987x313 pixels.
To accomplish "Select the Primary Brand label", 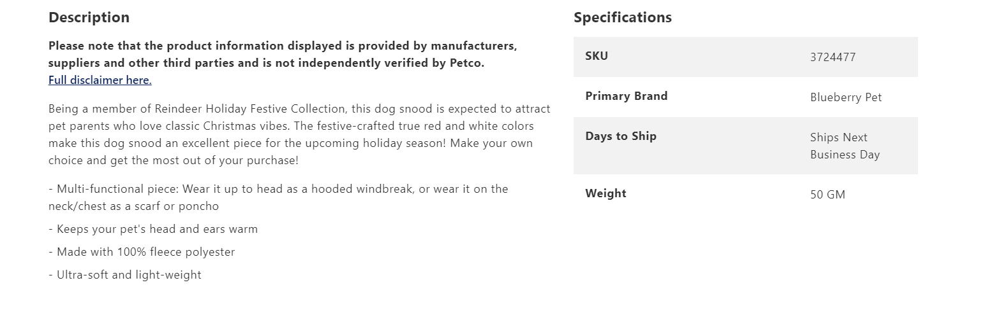I will coord(626,96).
